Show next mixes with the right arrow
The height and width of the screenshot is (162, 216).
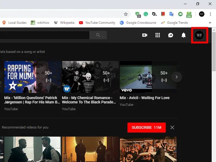177,77
